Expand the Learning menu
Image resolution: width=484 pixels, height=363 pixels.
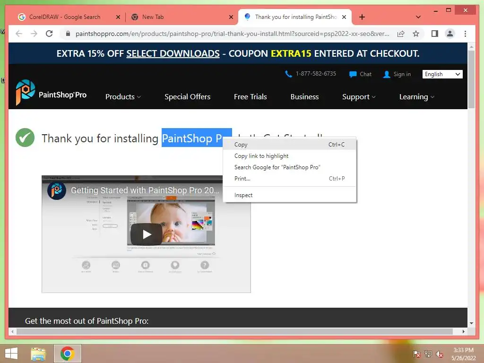[417, 96]
